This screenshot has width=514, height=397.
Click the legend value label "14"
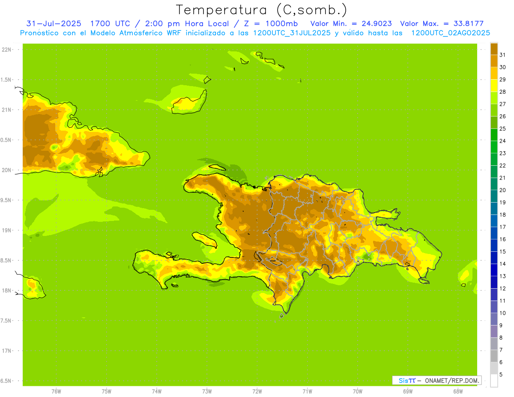[502, 264]
